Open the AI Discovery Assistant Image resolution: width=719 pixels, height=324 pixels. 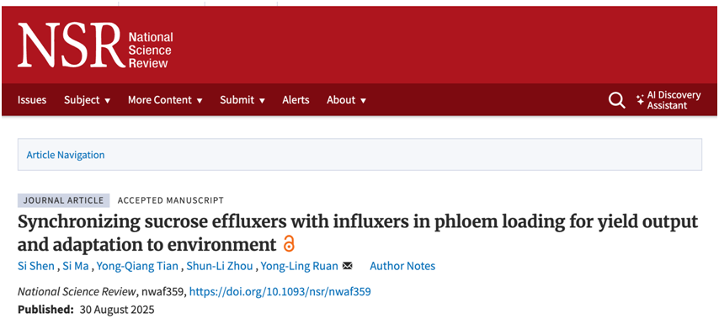(668, 100)
